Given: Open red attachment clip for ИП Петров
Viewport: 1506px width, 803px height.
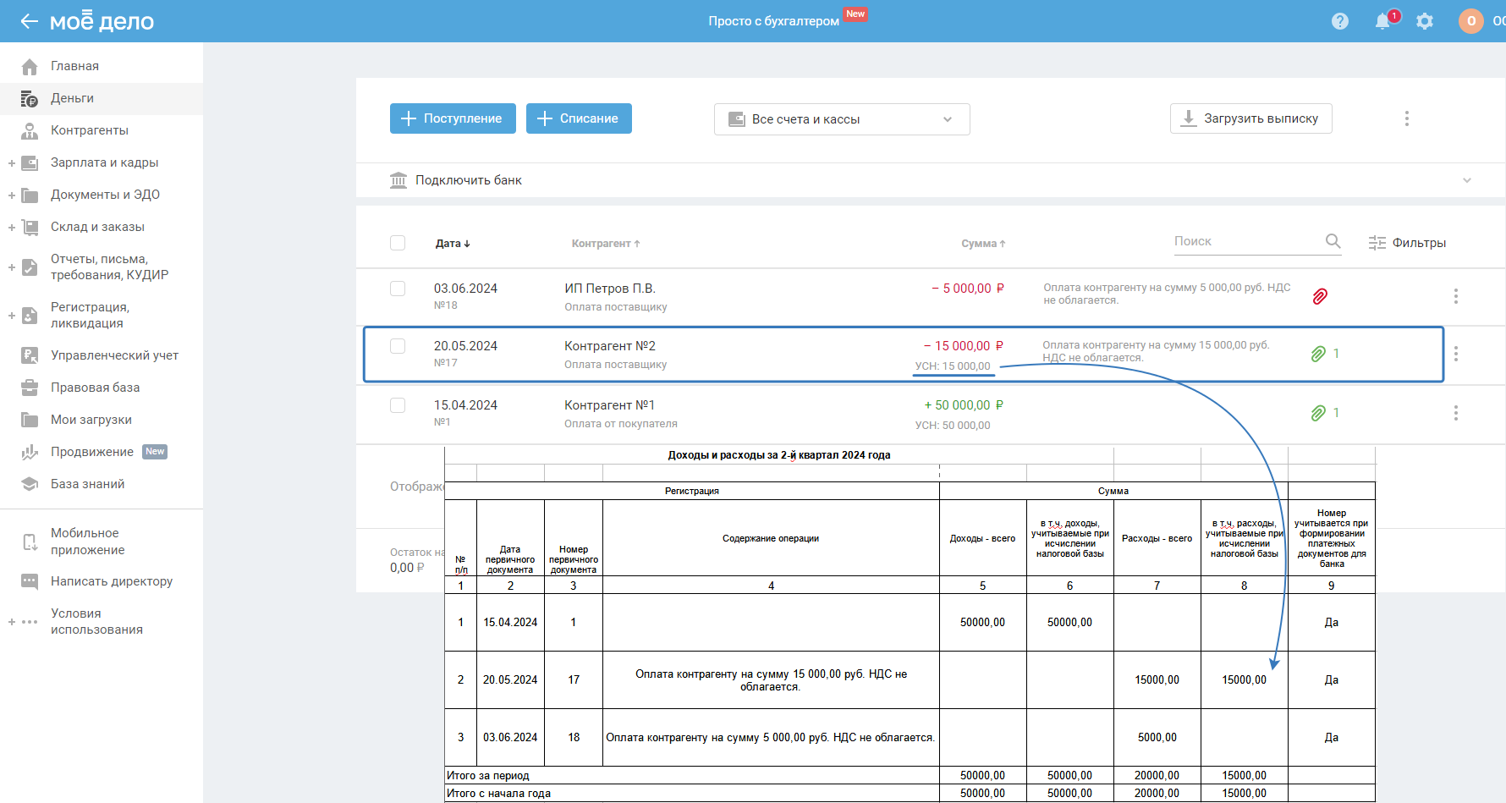Looking at the screenshot, I should [1319, 296].
